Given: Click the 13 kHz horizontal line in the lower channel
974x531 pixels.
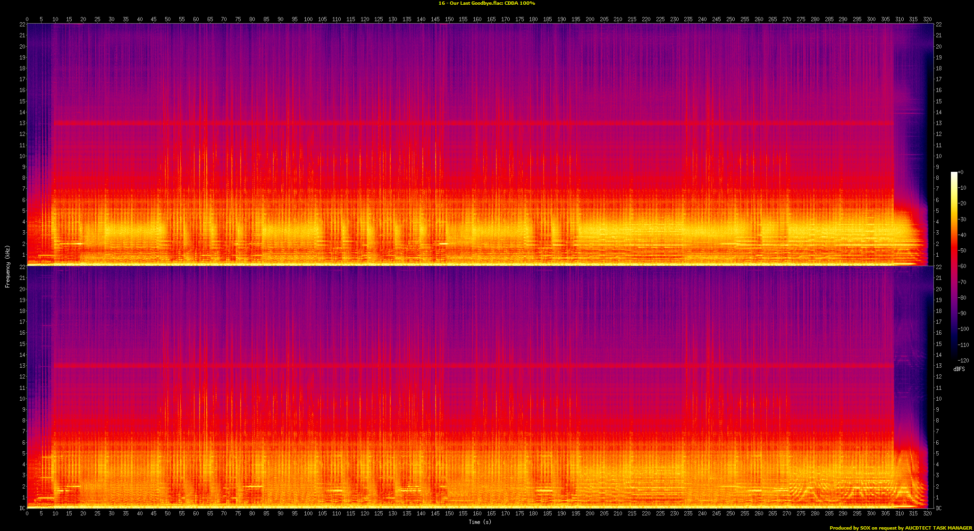Looking at the screenshot, I should point(472,366).
